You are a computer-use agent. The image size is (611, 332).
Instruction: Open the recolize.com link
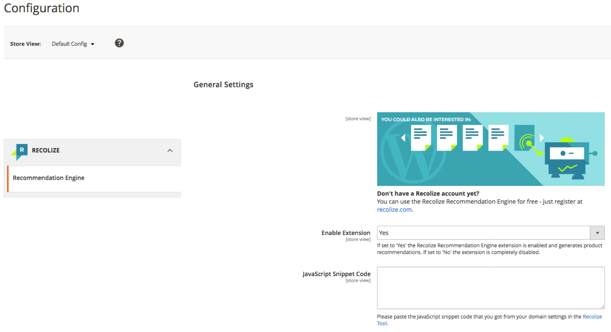pyautogui.click(x=394, y=209)
